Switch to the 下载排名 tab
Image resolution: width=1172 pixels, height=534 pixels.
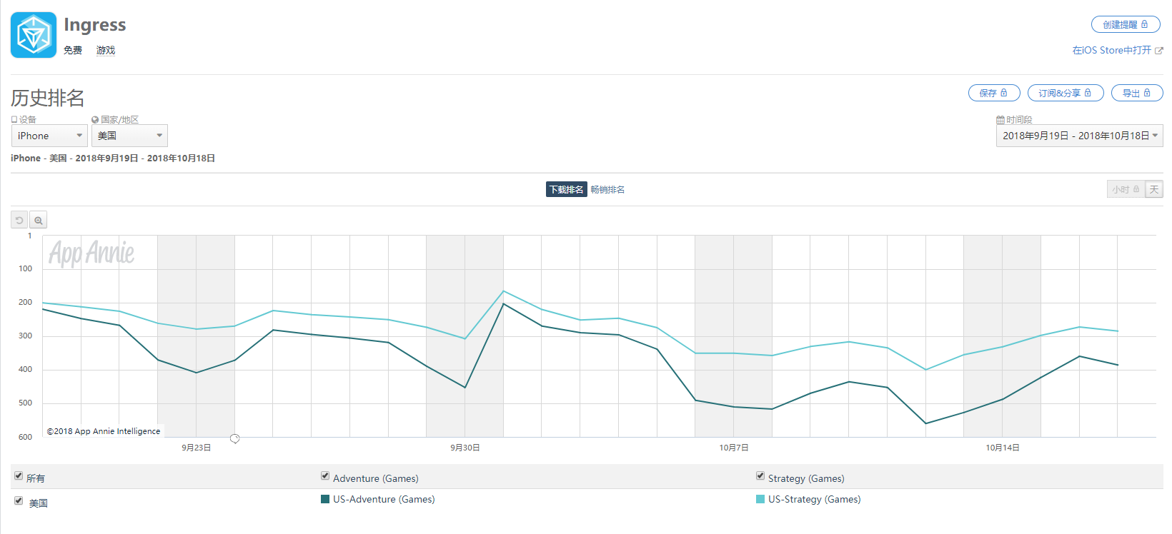tap(567, 189)
